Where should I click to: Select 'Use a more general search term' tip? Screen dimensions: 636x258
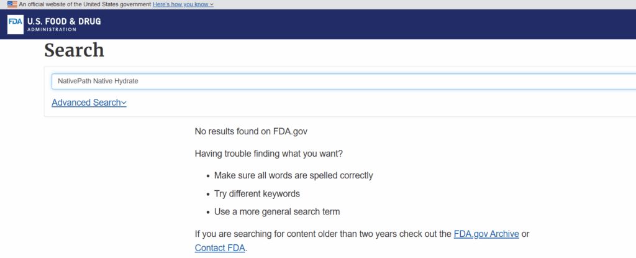[x=277, y=211]
